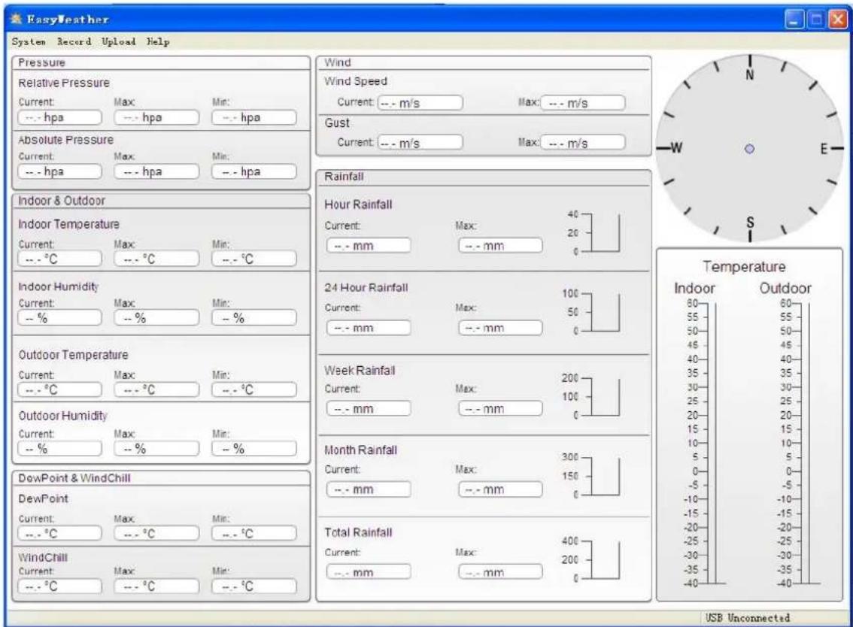Click the Total Rainfall bar gauge

pyautogui.click(x=592, y=559)
